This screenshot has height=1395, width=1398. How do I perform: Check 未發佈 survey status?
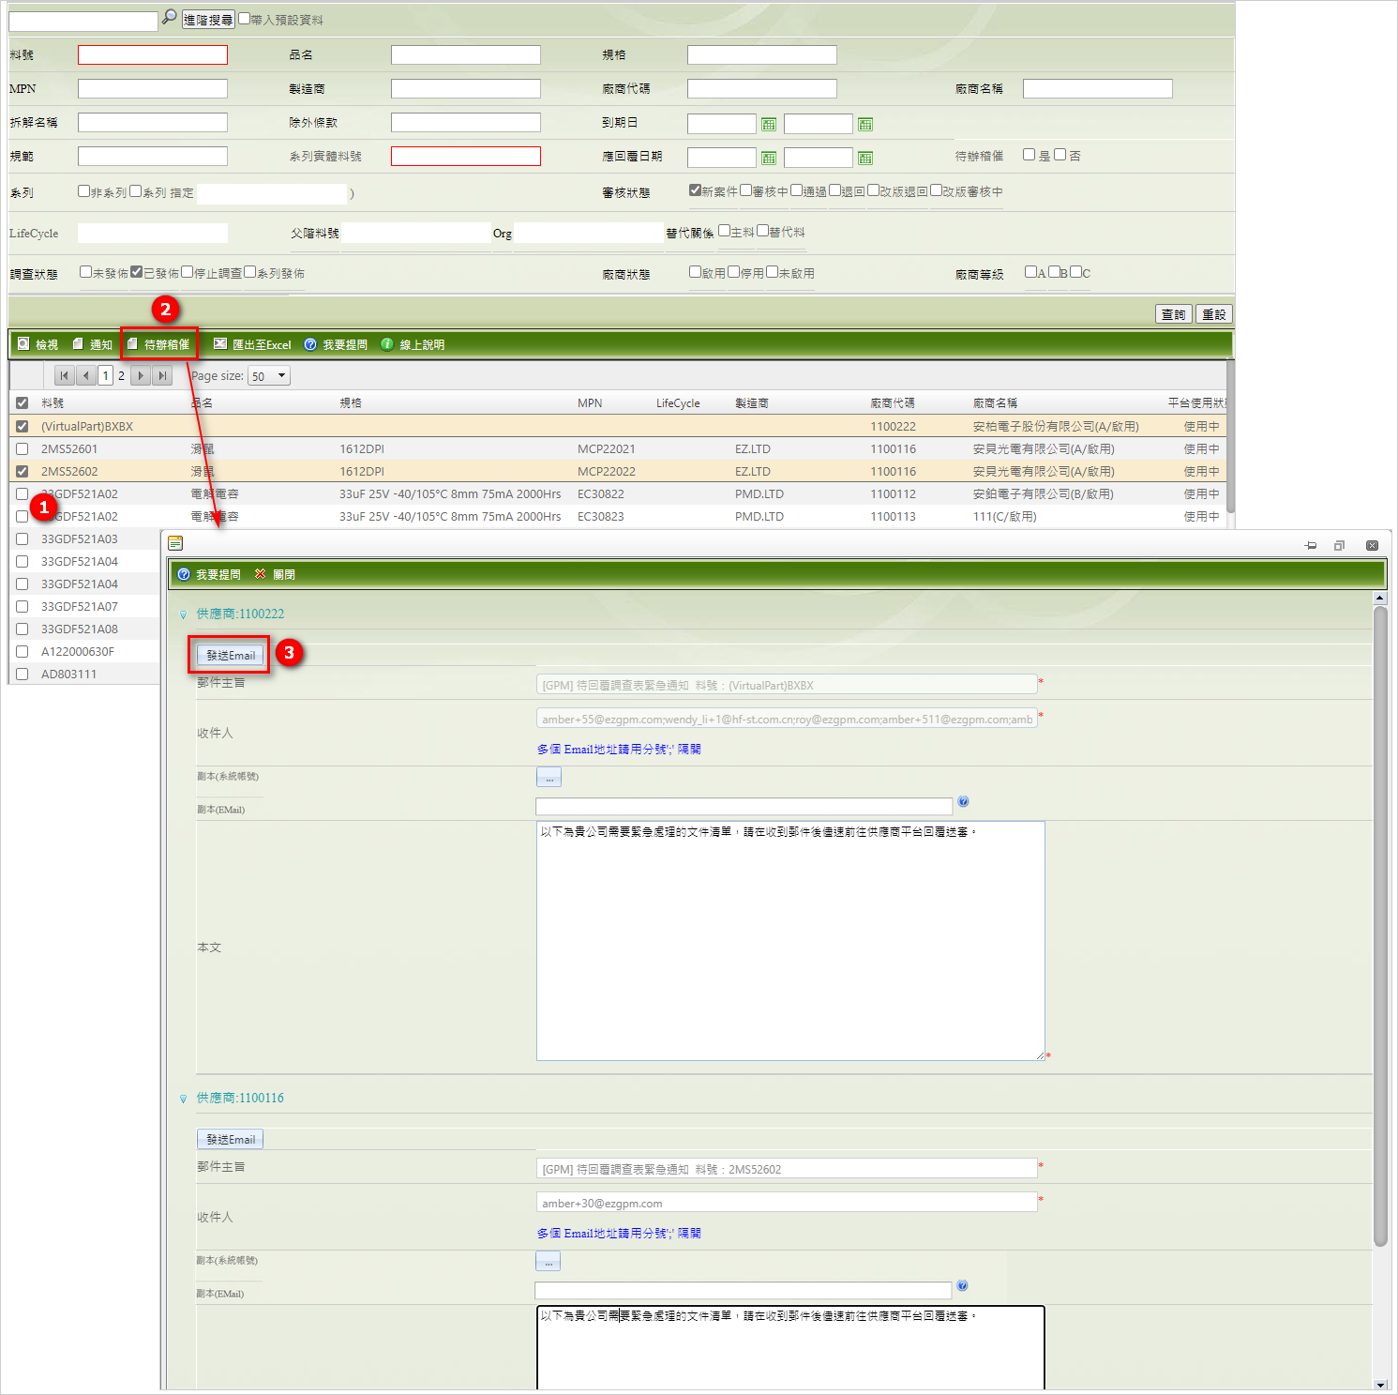[86, 271]
